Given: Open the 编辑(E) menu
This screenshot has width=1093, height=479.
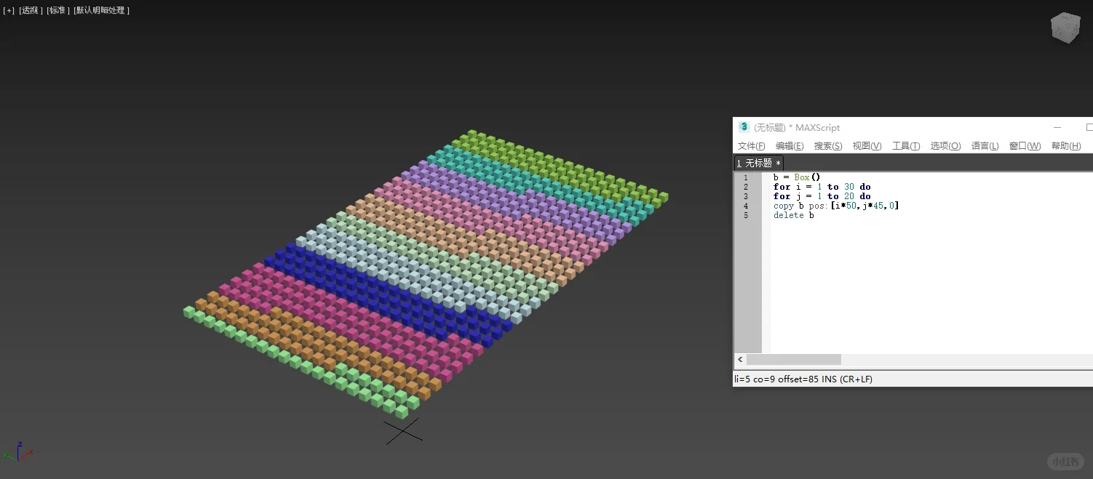Looking at the screenshot, I should click(789, 145).
